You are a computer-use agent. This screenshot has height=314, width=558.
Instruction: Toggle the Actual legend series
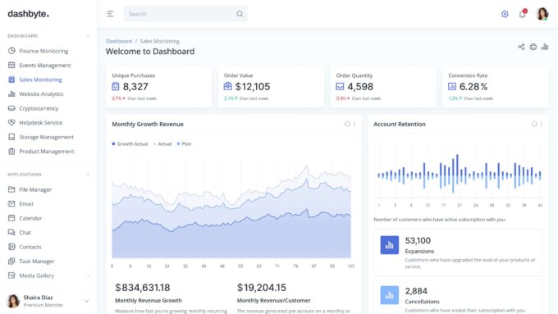(x=162, y=143)
